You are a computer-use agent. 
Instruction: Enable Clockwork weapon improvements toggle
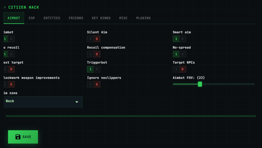(5, 84)
